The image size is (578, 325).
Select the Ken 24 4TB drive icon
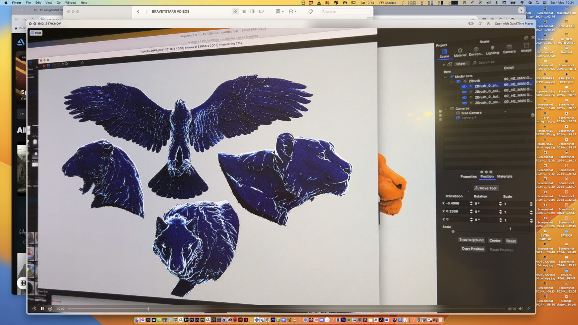tap(566, 24)
